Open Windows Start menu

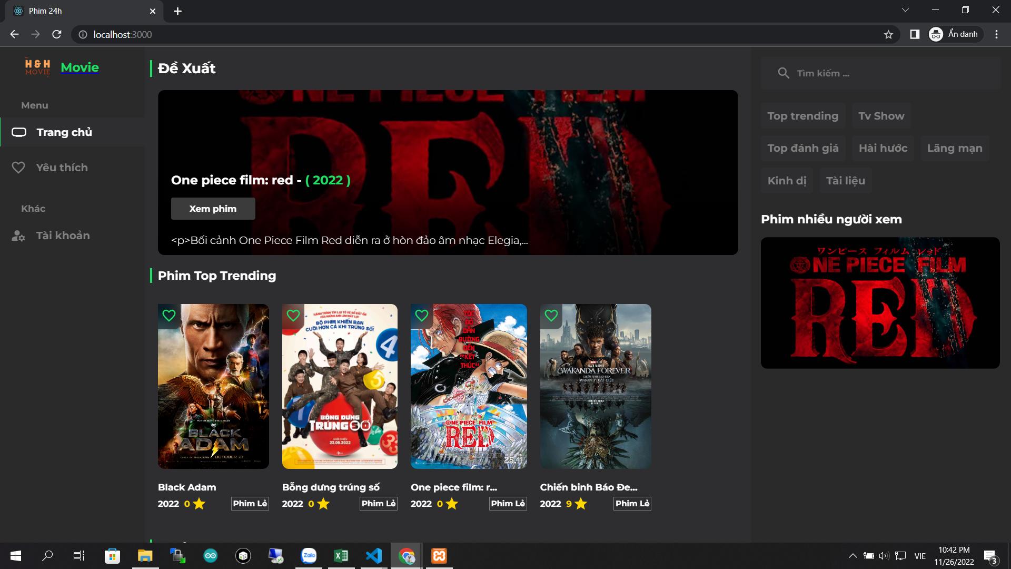point(16,556)
